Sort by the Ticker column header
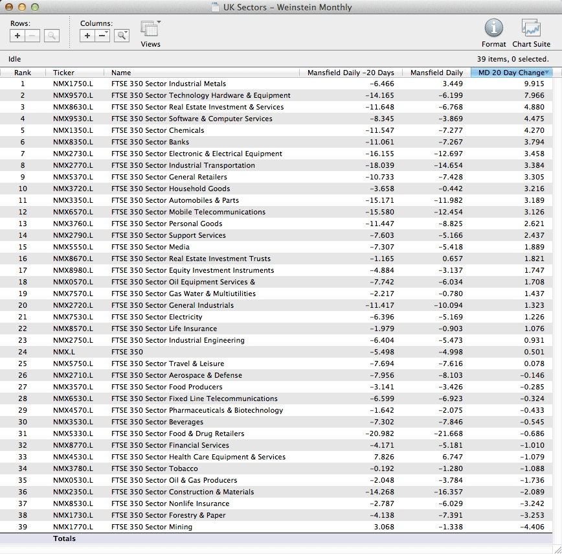Screen dimensions: 562x554 point(63,73)
